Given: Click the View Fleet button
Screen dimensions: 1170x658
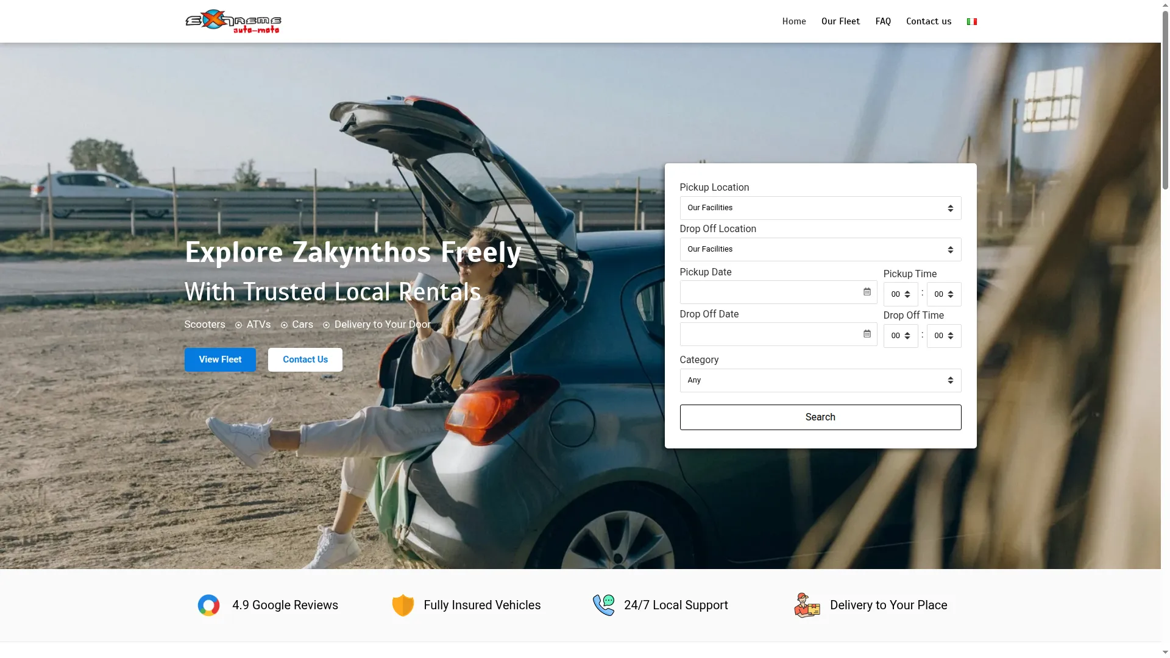Looking at the screenshot, I should click(x=220, y=359).
